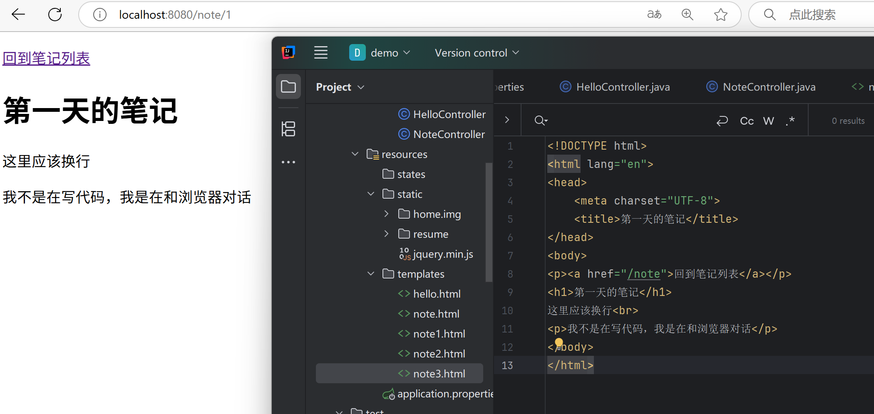Open note2.html in project tree
The width and height of the screenshot is (874, 414).
click(432, 354)
